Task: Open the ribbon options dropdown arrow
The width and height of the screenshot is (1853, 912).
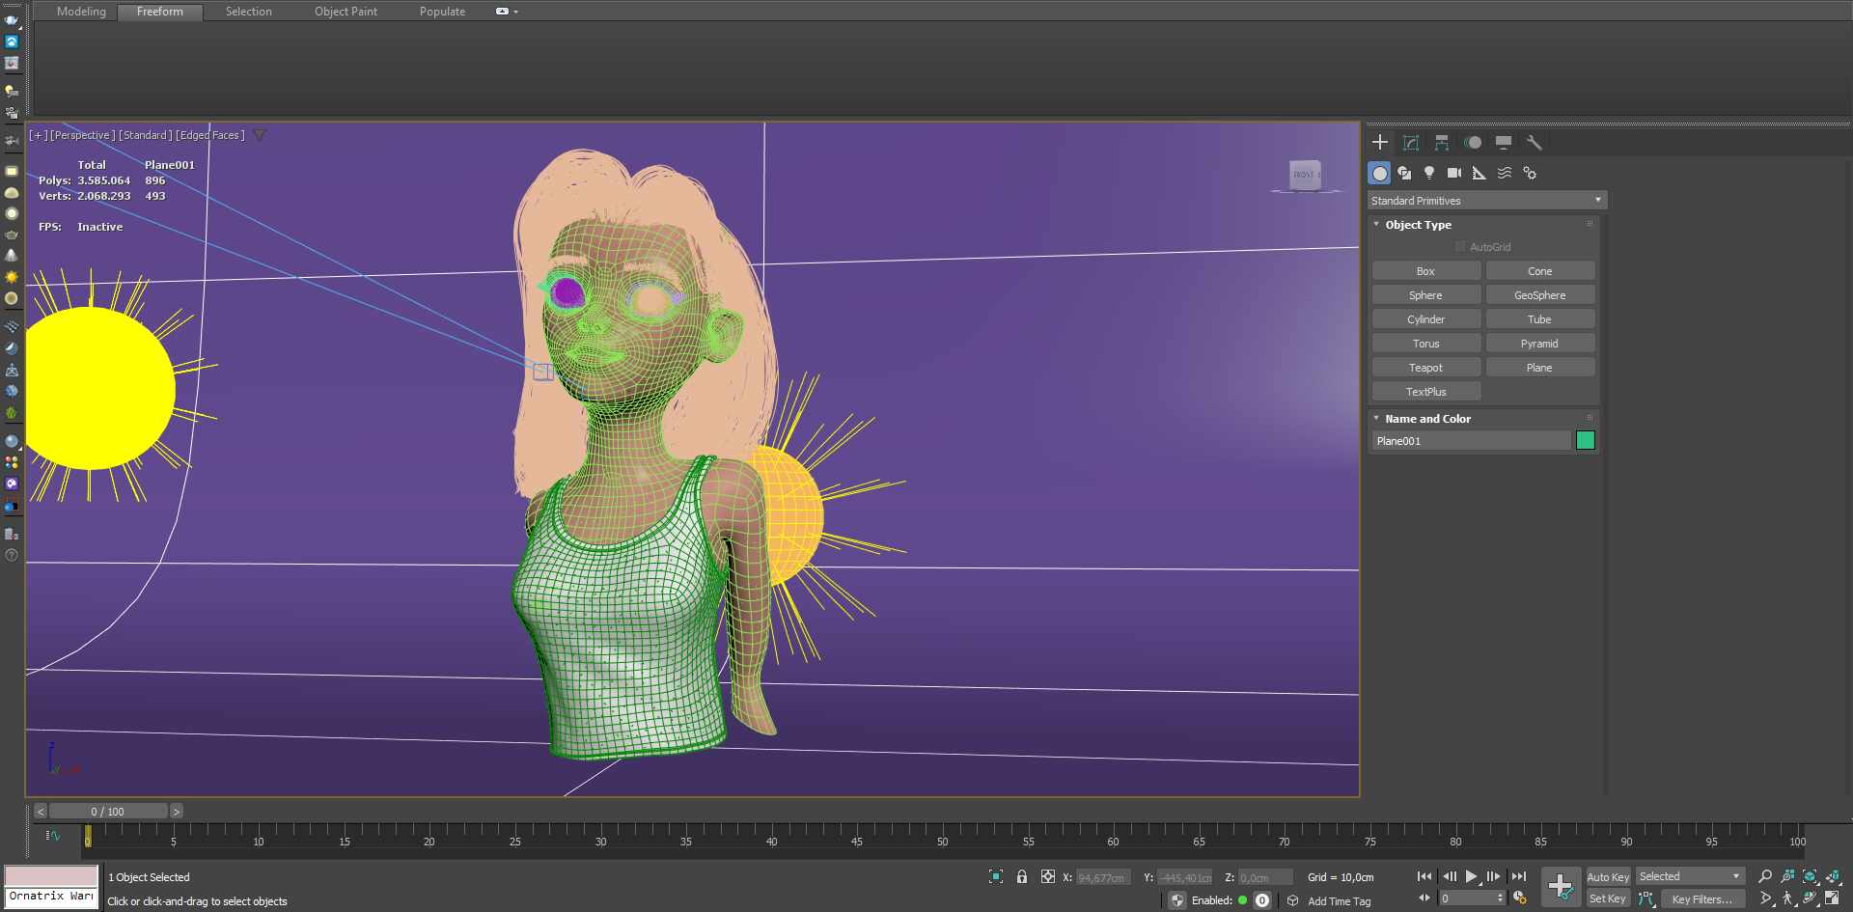Action: pyautogui.click(x=515, y=12)
